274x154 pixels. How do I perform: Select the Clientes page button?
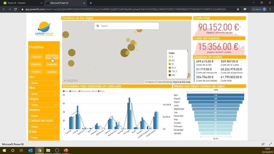[x=52, y=72]
